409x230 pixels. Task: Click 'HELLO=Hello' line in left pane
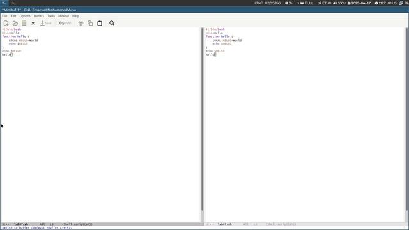(x=11, y=33)
